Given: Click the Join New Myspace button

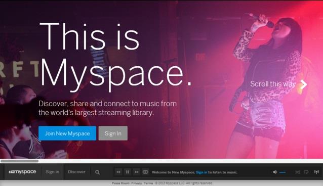Looking at the screenshot, I should point(67,133).
